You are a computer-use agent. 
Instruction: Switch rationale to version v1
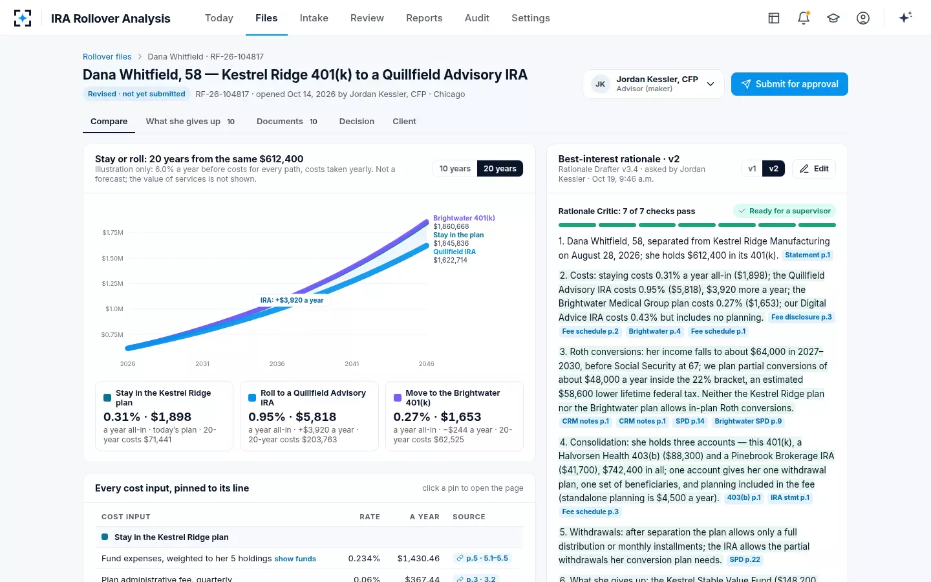pyautogui.click(x=752, y=169)
